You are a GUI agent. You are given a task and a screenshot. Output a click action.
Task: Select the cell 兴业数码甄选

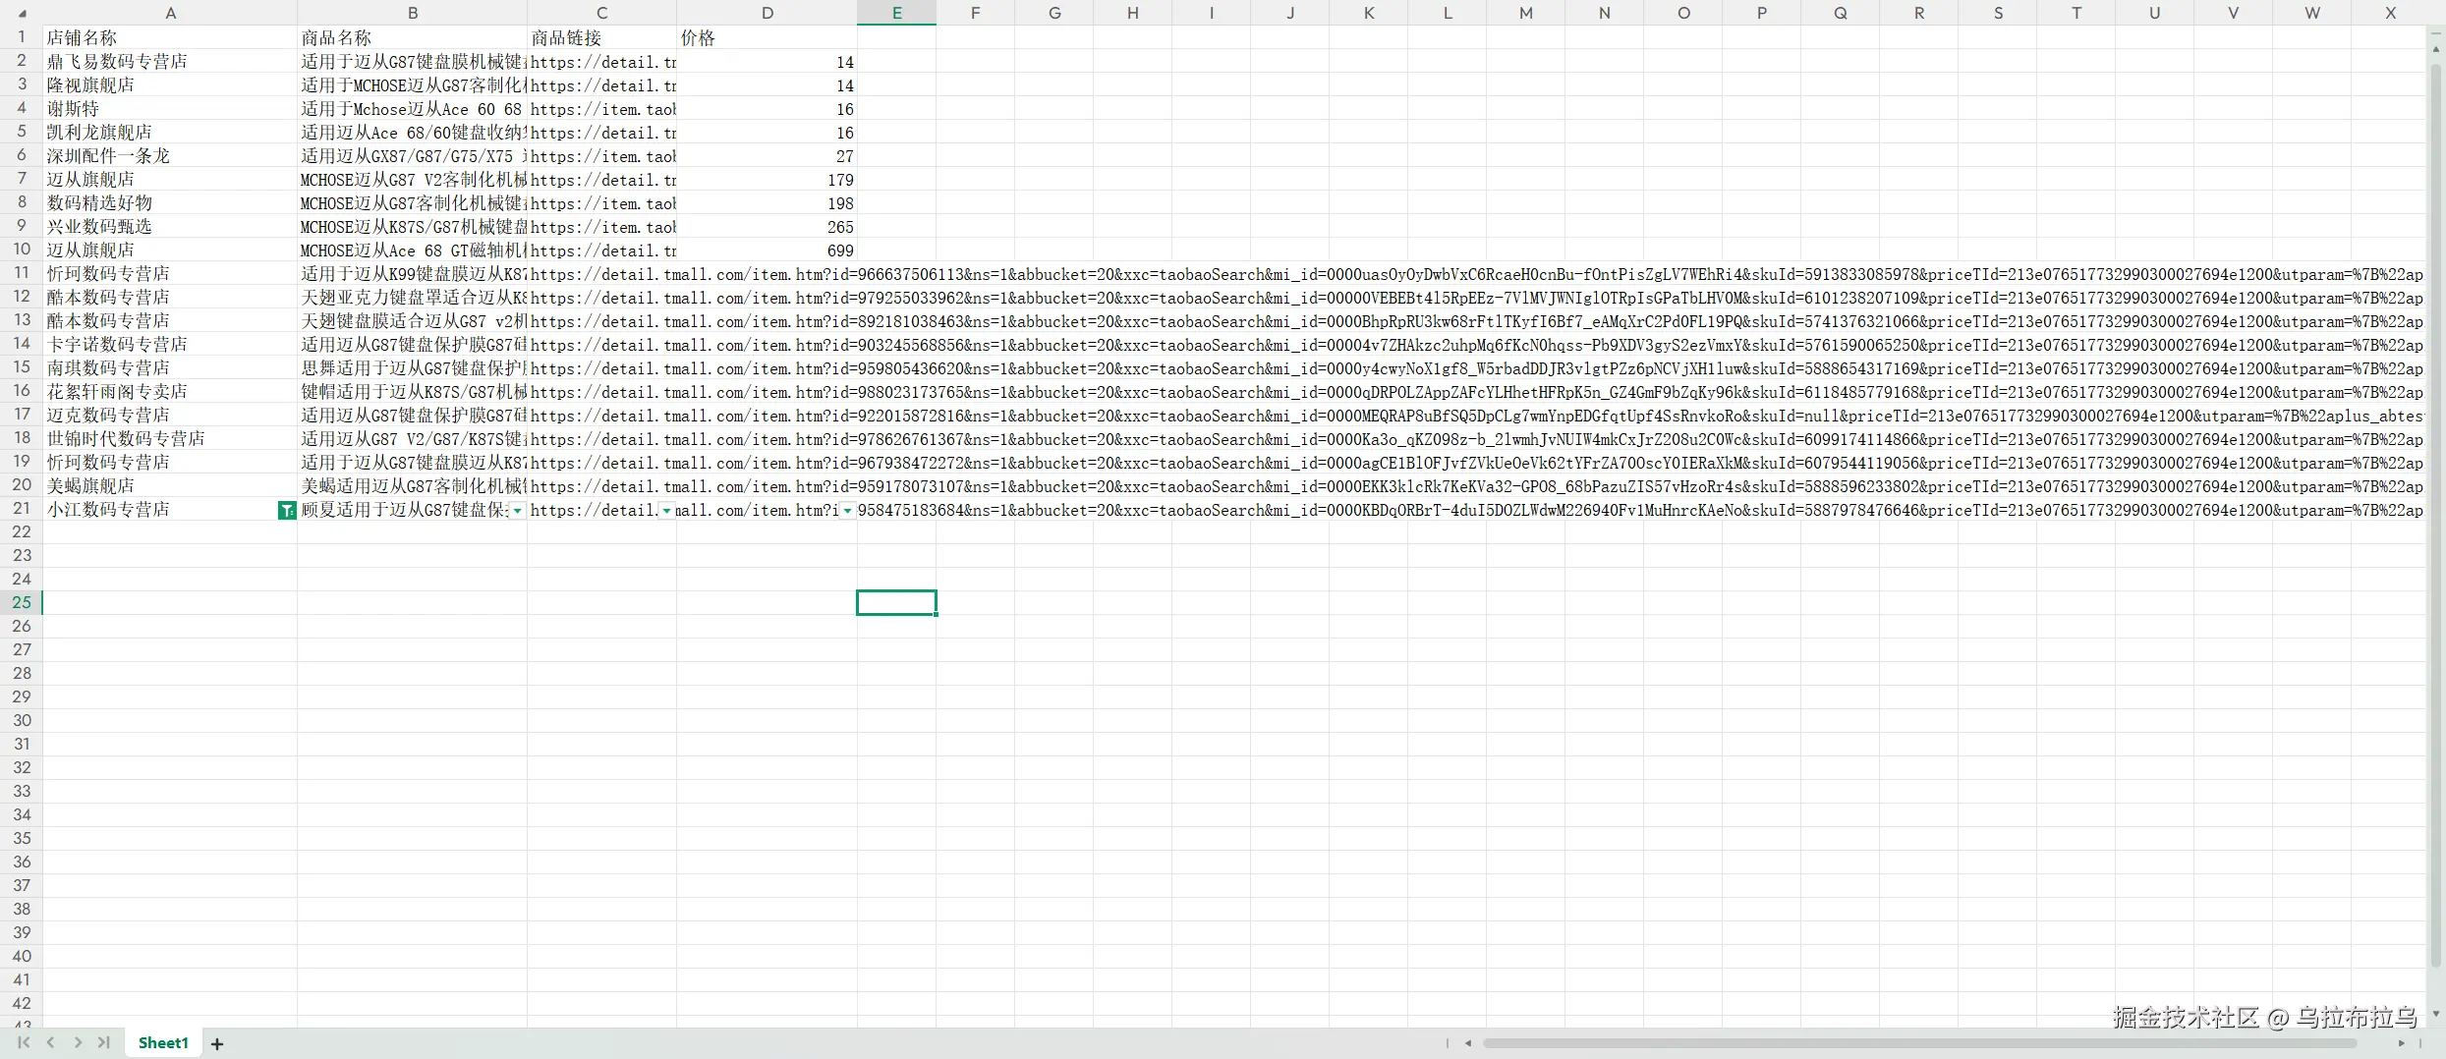click(x=170, y=226)
